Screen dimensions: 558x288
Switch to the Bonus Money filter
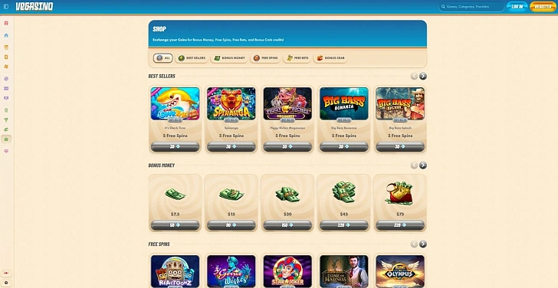(229, 58)
